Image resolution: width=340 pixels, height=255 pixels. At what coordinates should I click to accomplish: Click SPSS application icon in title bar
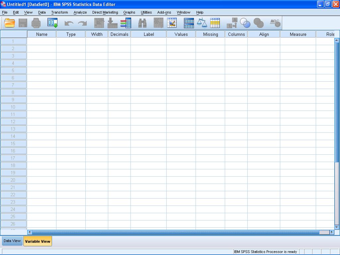[x=3, y=4]
